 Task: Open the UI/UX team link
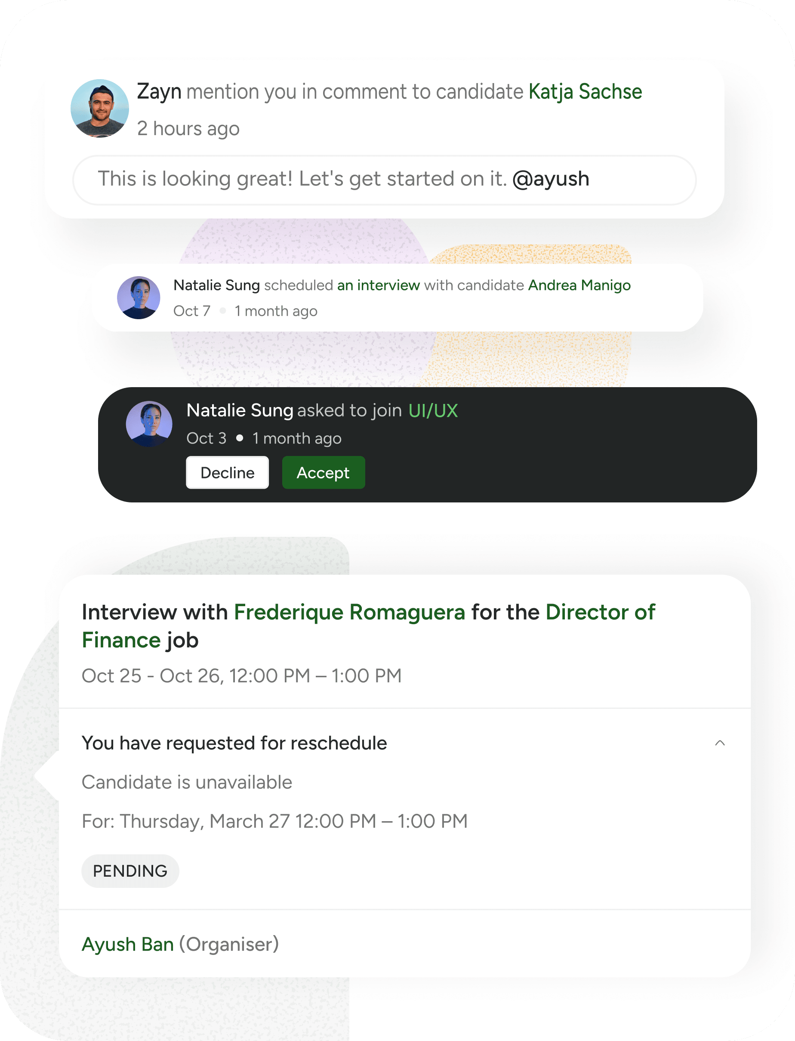coord(433,411)
